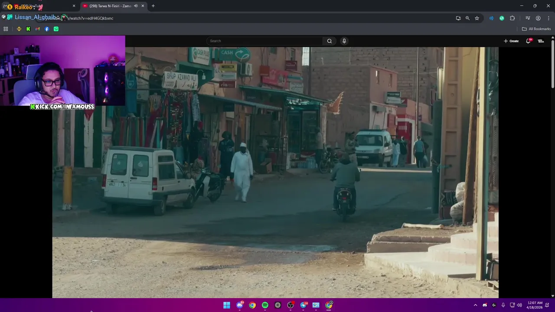Click the video to pause playback
Image resolution: width=555 pixels, height=312 pixels.
[275, 172]
